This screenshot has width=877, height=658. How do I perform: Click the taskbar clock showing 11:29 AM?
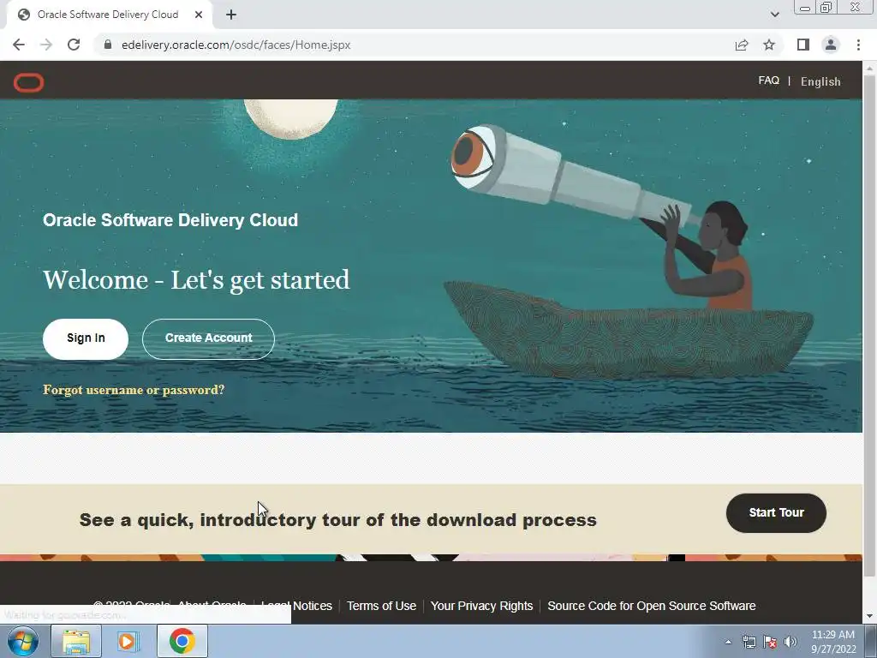pyautogui.click(x=833, y=641)
